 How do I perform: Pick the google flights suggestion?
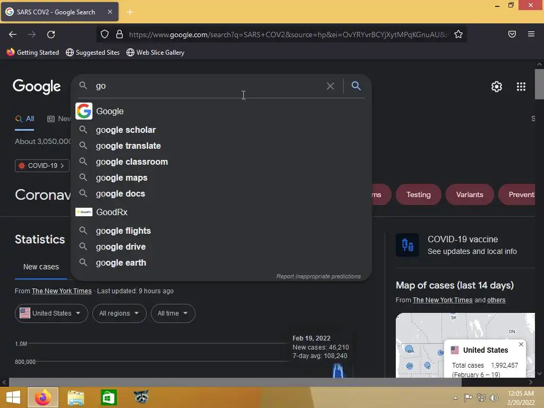coord(221,231)
